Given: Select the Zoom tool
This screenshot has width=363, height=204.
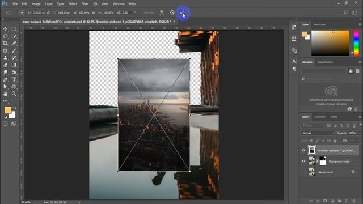Looking at the screenshot, I should pos(14,93).
